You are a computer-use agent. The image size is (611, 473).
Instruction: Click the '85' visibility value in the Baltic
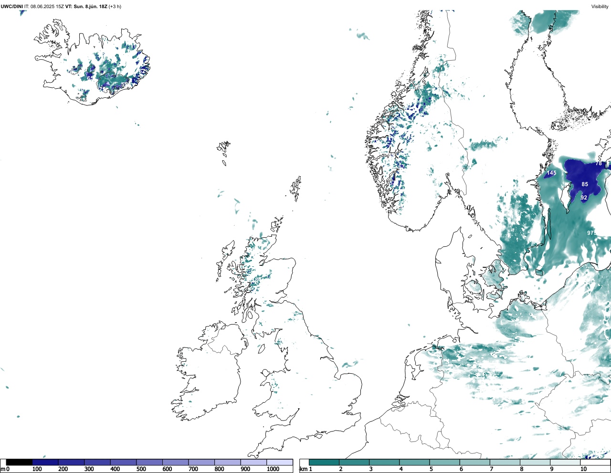(585, 184)
